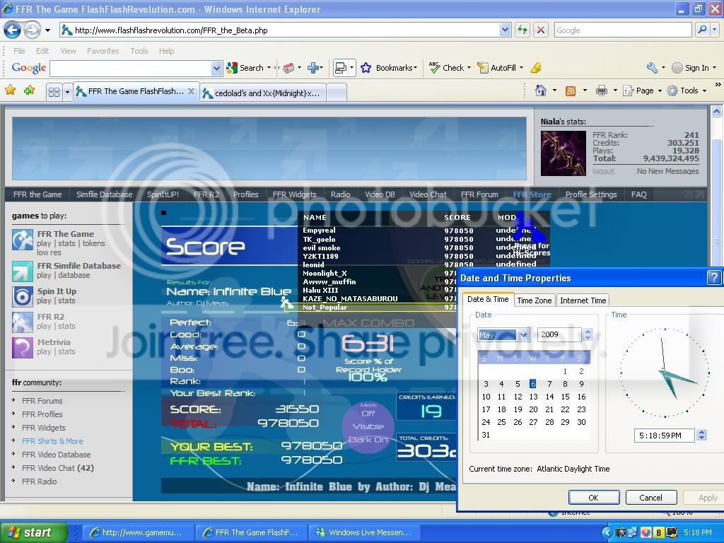Click the Home page icon
The image size is (724, 543).
(x=541, y=90)
